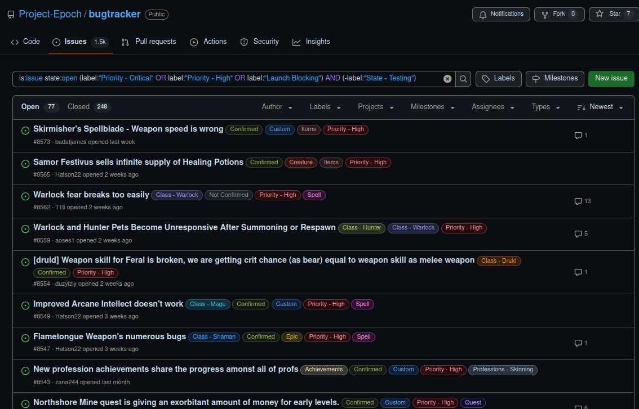
Task: Filter by Class - Shaman label
Action: tap(214, 337)
